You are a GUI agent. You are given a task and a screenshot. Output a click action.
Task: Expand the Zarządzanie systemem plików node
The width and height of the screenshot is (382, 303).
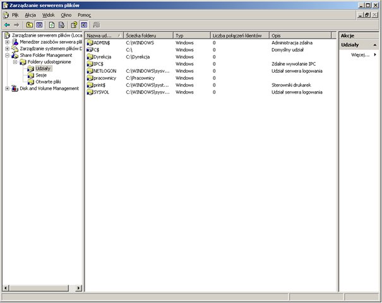tap(8, 49)
